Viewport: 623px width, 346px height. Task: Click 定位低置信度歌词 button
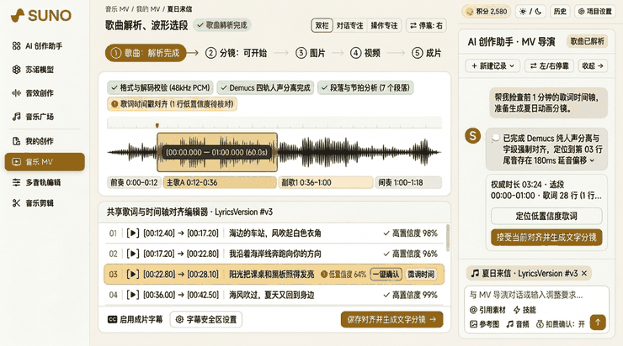click(x=546, y=216)
